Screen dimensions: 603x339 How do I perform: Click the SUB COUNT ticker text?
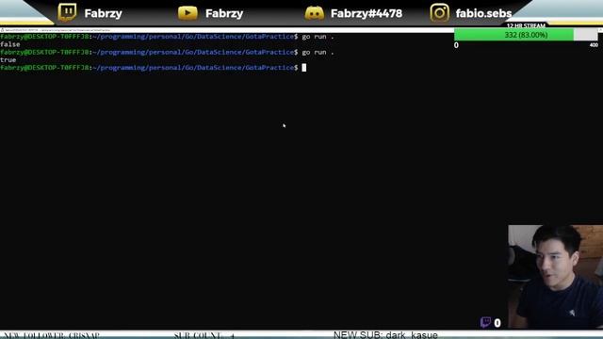tap(204, 335)
